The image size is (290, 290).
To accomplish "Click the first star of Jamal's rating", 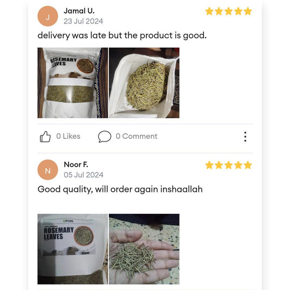I will (x=209, y=11).
